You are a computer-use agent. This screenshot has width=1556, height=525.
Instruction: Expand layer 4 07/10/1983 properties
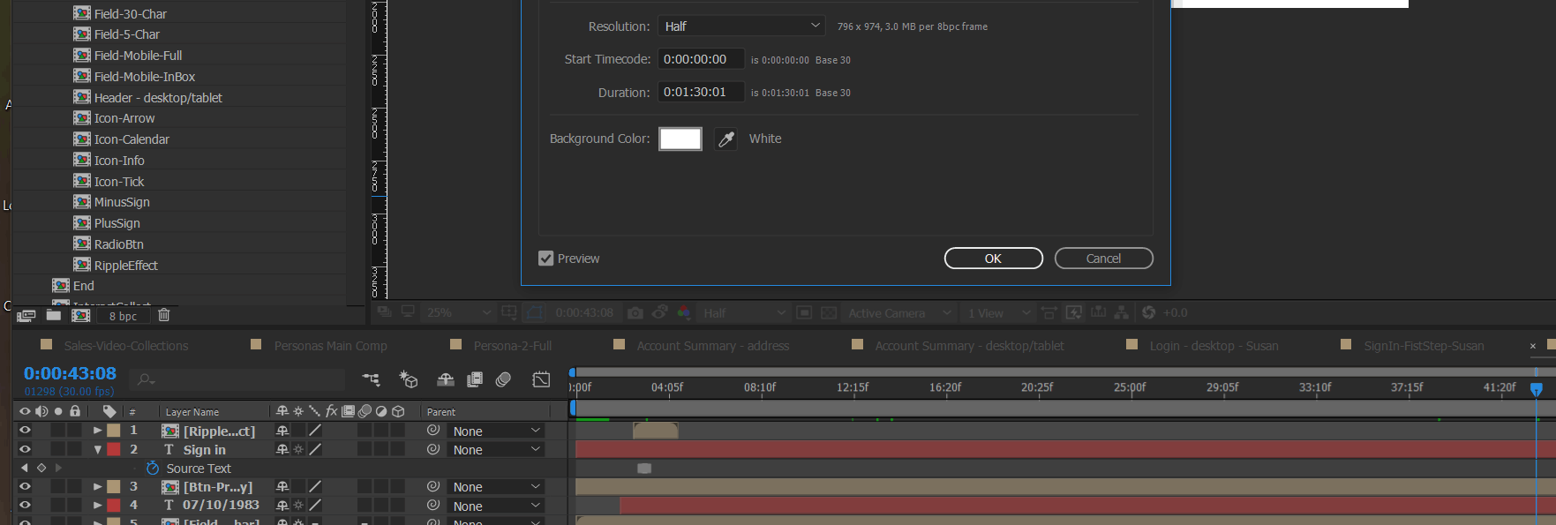pos(97,506)
